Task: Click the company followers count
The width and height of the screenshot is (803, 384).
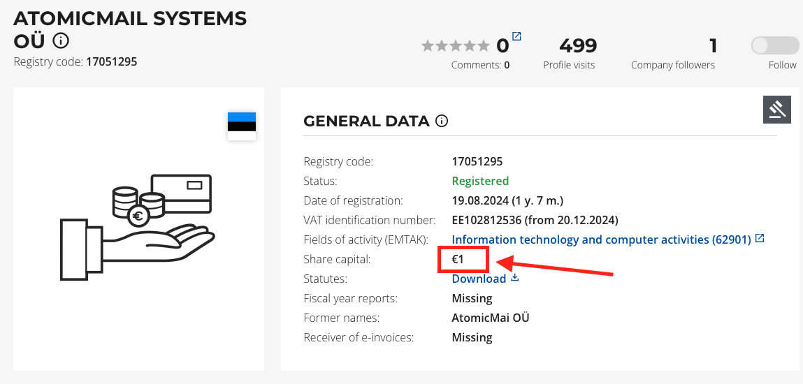Action: [x=713, y=46]
